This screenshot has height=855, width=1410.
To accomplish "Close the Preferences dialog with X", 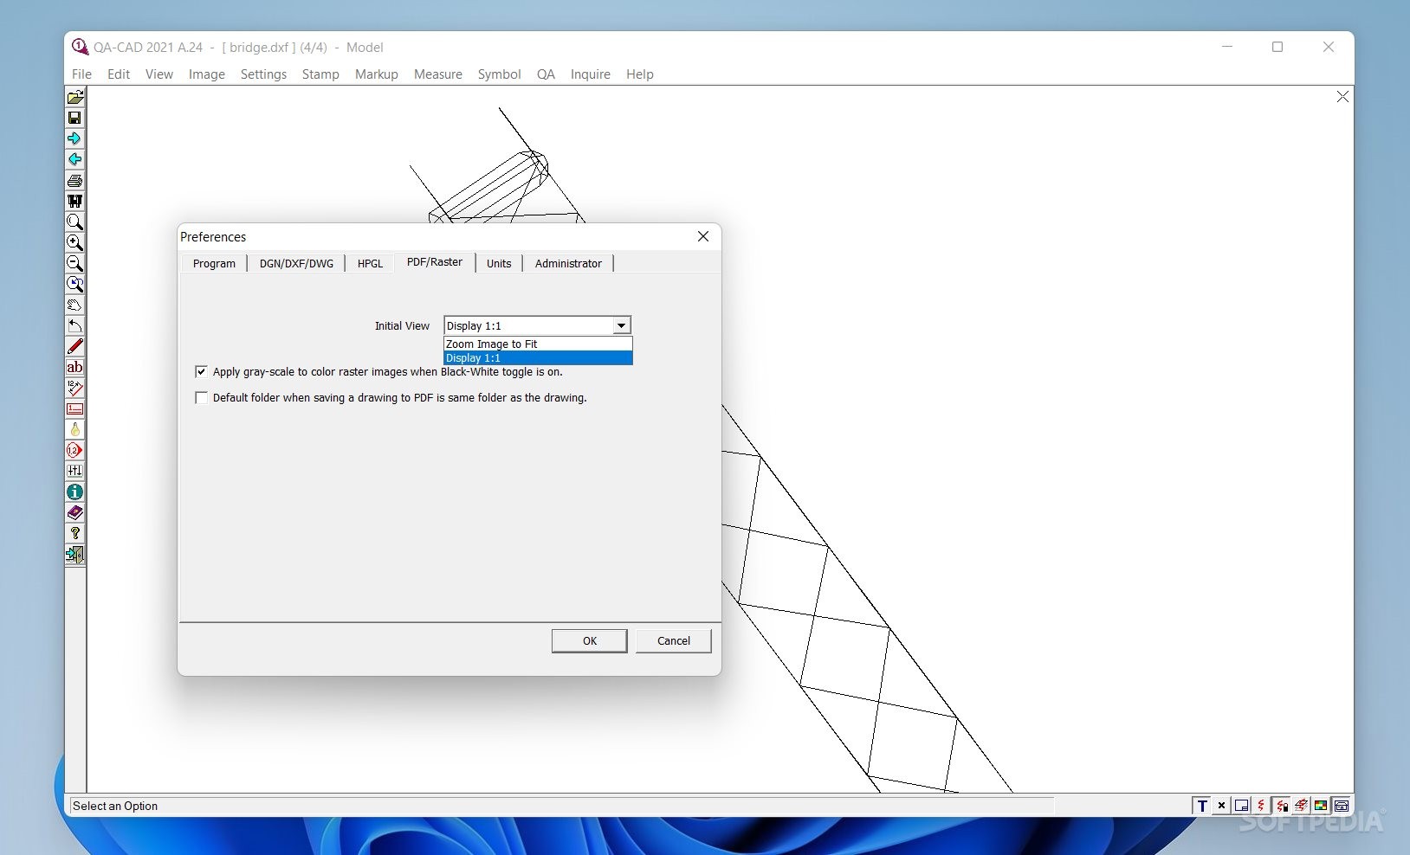I will click(703, 236).
